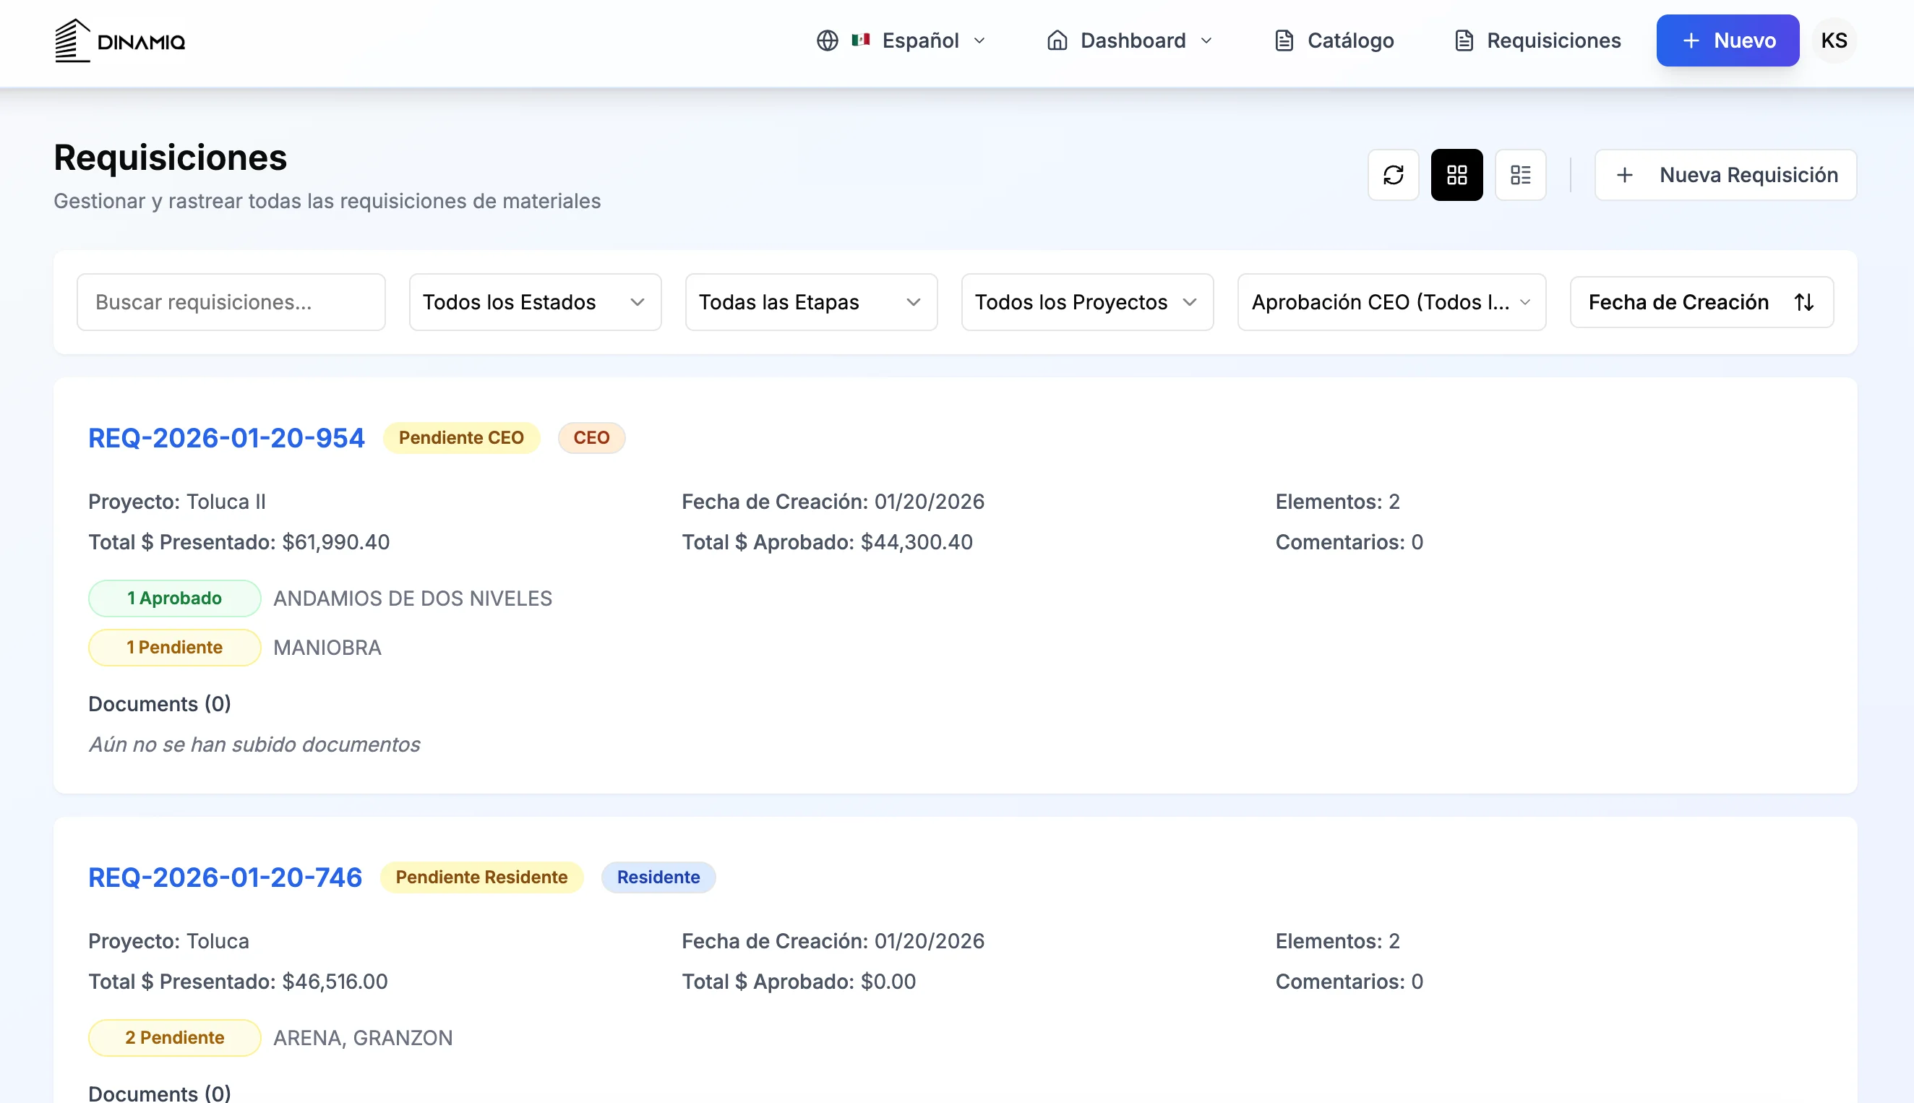
Task: Click the 2 Pendiente badge
Action: 175,1038
